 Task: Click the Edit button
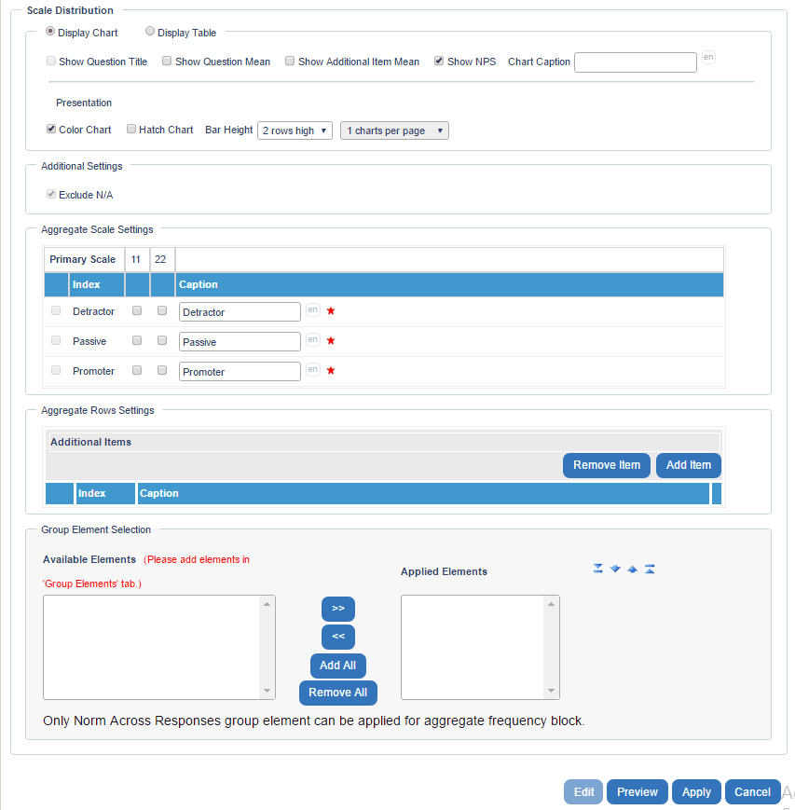tap(583, 792)
